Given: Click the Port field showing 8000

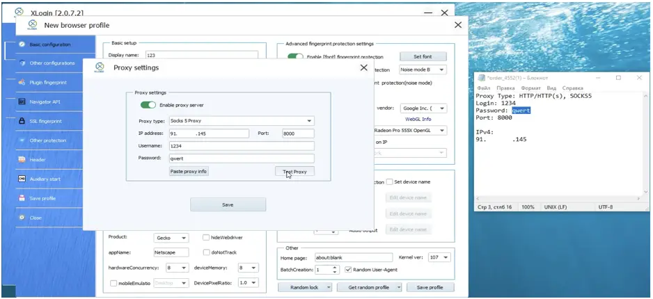Looking at the screenshot, I should pyautogui.click(x=298, y=134).
